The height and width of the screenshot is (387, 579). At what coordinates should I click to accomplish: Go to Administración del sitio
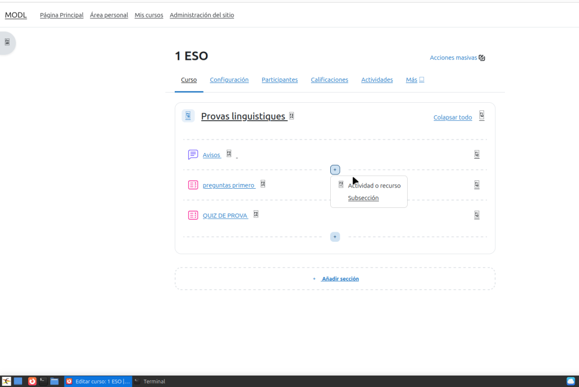(x=201, y=15)
